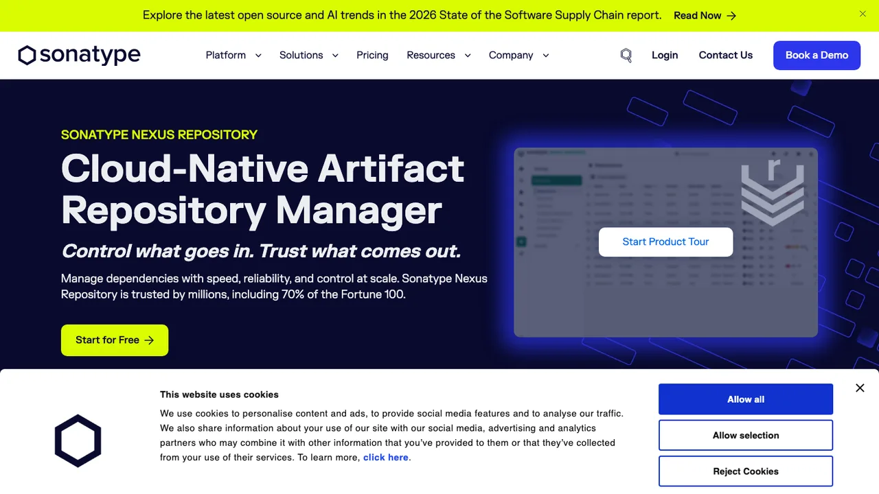
Task: Click the Book a Demo button
Action: point(817,56)
